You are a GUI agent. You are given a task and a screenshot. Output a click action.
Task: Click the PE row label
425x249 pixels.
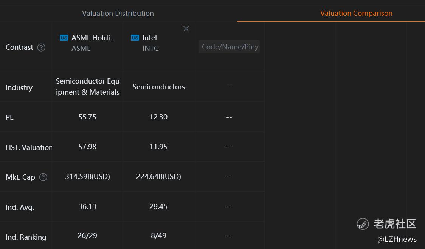click(x=9, y=117)
